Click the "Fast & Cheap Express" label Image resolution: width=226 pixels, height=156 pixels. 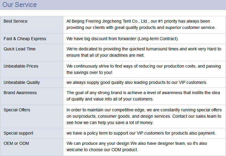25,39
